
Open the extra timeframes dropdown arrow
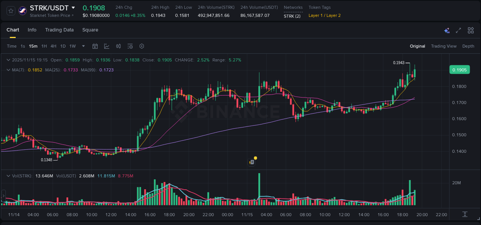coord(83,46)
